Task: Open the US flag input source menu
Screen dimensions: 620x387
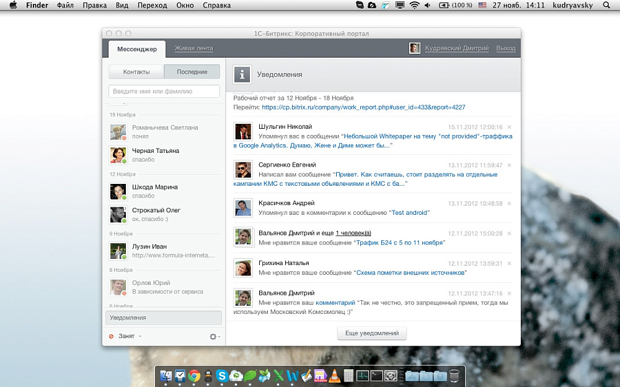Action: tap(482, 5)
